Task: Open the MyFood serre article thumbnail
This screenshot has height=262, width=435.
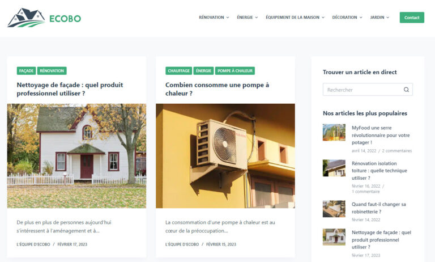Action: tap(334, 132)
